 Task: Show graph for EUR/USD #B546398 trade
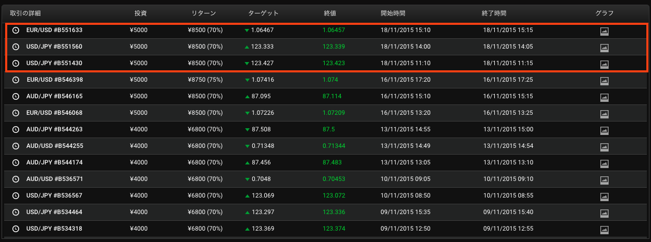pyautogui.click(x=604, y=81)
